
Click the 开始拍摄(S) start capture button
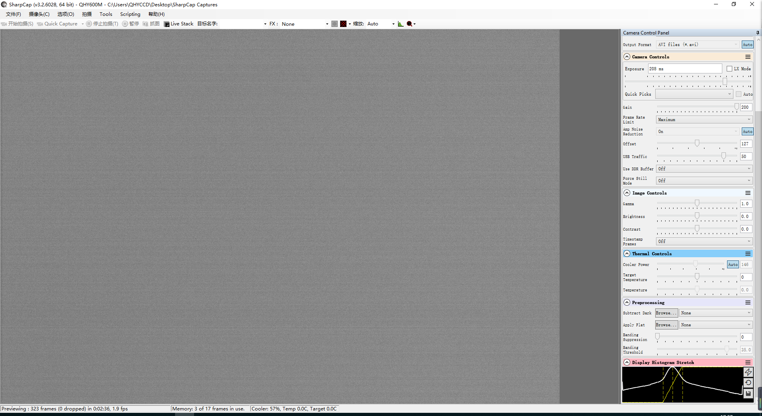pos(17,24)
